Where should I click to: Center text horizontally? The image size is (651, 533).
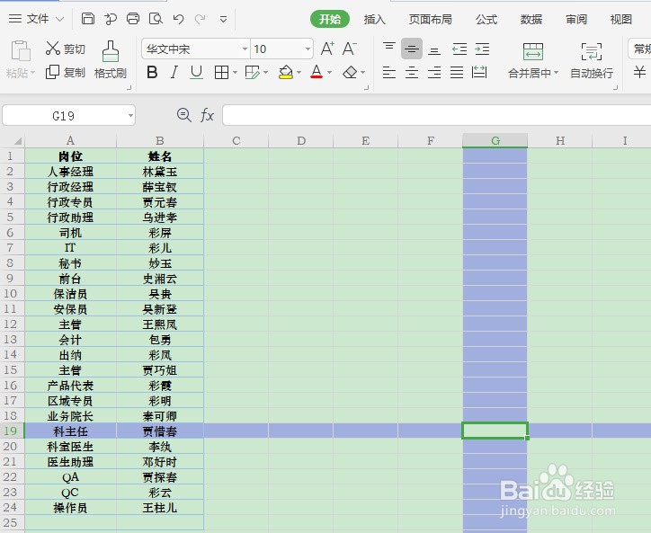(x=412, y=73)
